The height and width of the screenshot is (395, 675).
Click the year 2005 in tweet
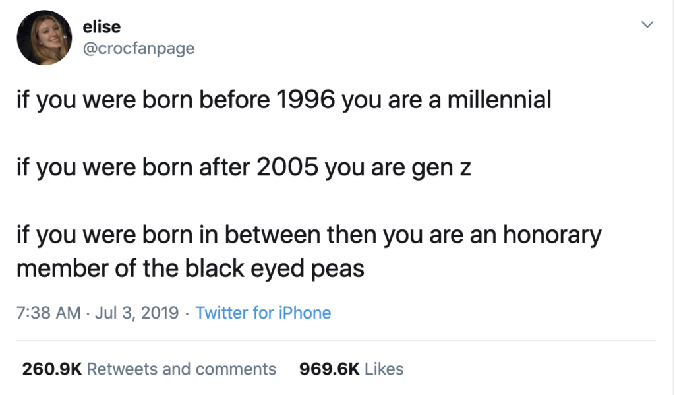point(287,167)
